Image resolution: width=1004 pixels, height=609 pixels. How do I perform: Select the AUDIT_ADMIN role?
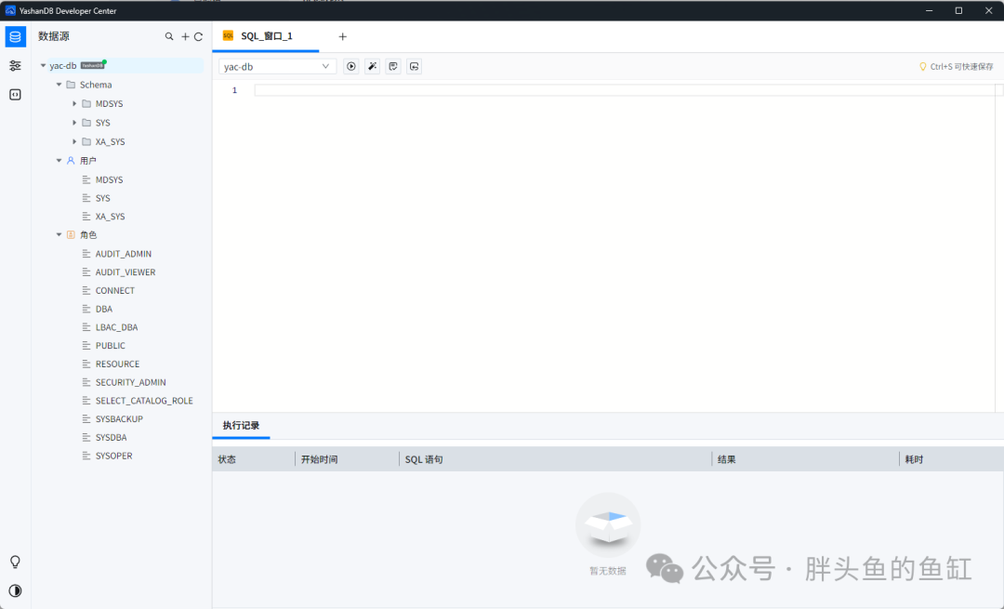pos(124,254)
